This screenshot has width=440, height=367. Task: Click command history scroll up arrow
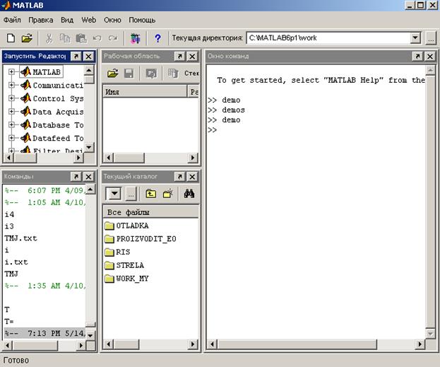pyautogui.click(x=90, y=190)
